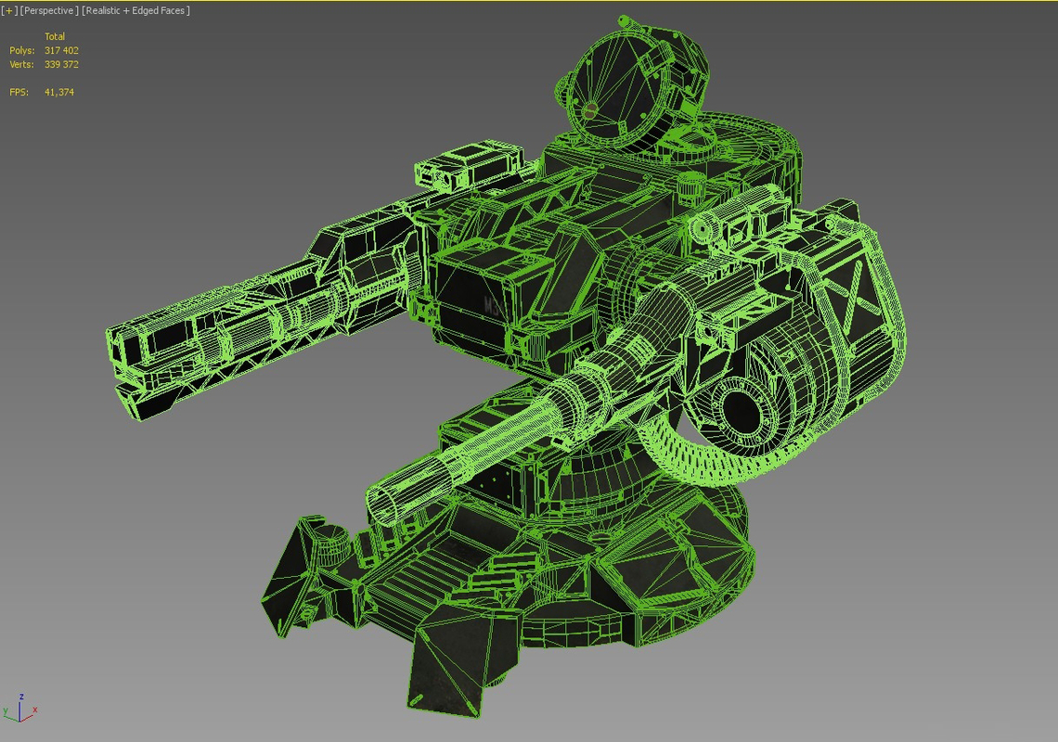Open the Perspective point-of-view viewport menu
Viewport: 1058px width, 742px height.
tap(46, 10)
